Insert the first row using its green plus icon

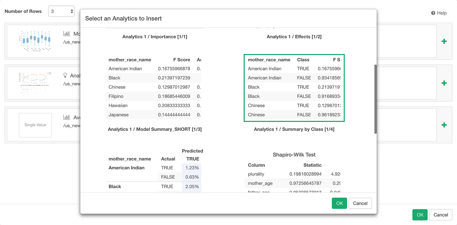(x=444, y=41)
